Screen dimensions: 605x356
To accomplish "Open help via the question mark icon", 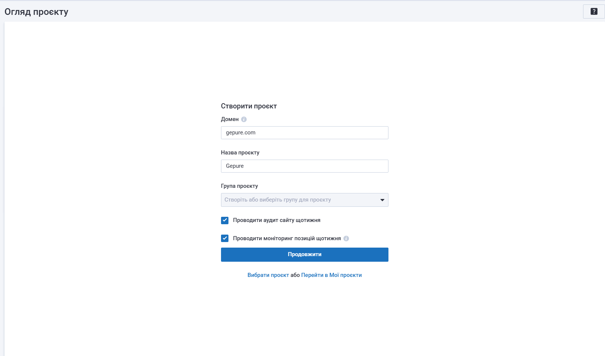I will (x=594, y=12).
